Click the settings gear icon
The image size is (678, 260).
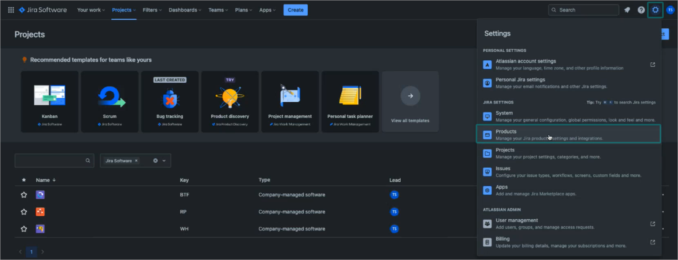click(655, 10)
